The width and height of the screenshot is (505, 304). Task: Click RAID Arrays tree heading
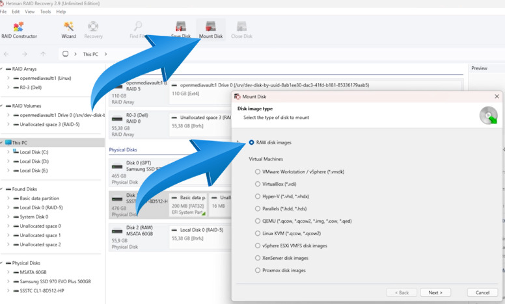coord(24,69)
